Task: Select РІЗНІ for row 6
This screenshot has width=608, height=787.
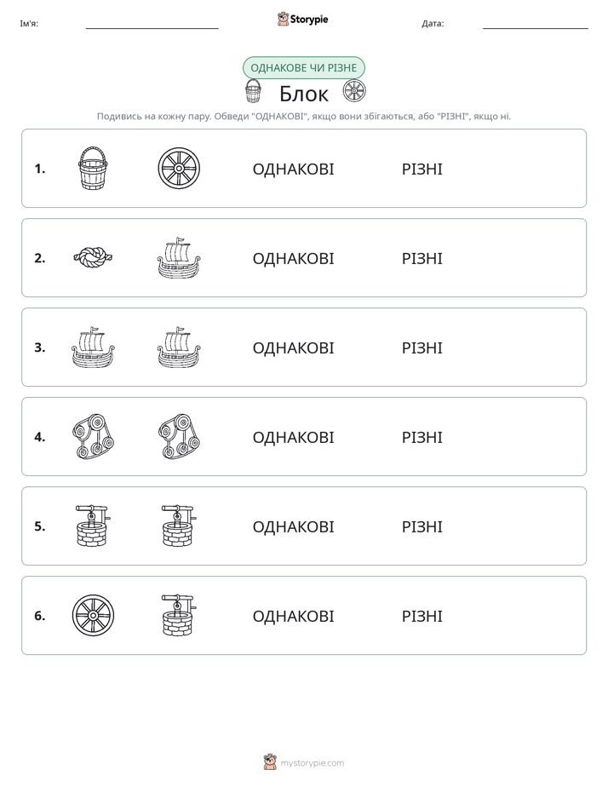Action: tap(422, 616)
